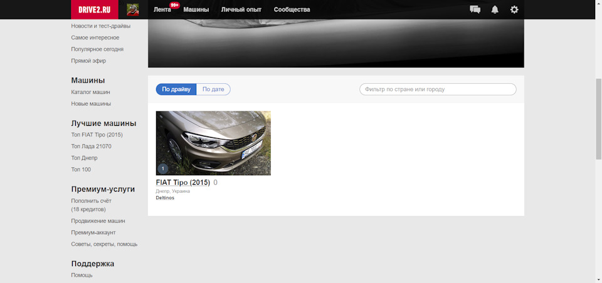Click the photo rank badge on FIAT photo
Image resolution: width=602 pixels, height=283 pixels.
click(163, 168)
